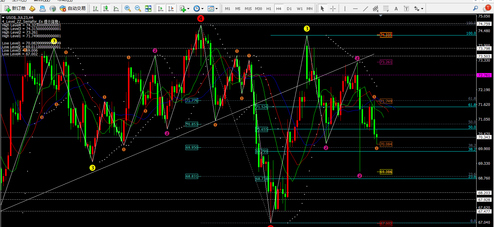The height and width of the screenshot is (227, 494).
Task: Select the vertical line drawing tool
Action: (x=345, y=9)
